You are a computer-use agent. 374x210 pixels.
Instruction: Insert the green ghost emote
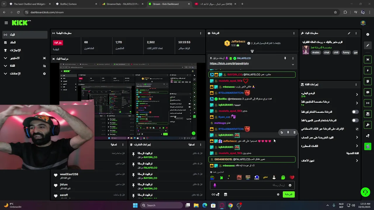pos(283,177)
